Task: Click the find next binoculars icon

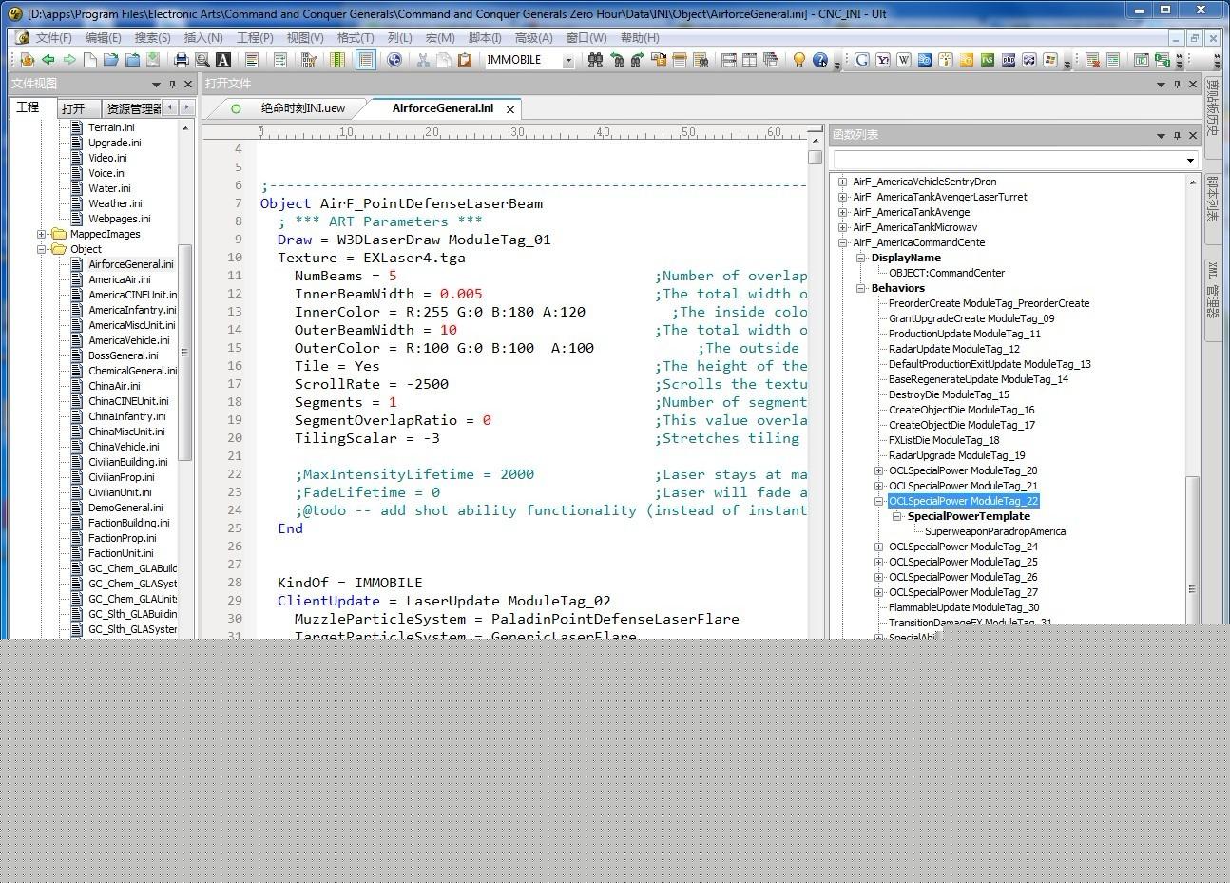Action: 637,60
